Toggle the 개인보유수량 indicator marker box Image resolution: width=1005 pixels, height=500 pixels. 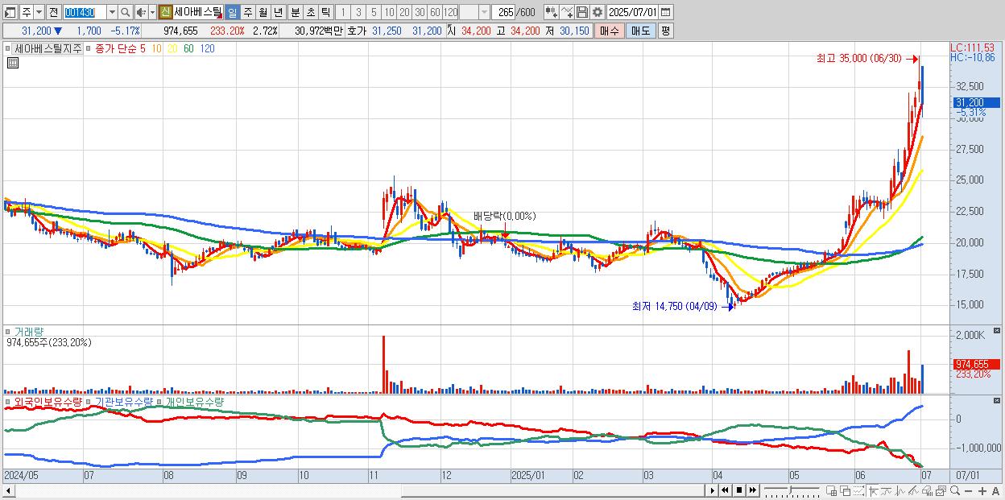pyautogui.click(x=160, y=400)
